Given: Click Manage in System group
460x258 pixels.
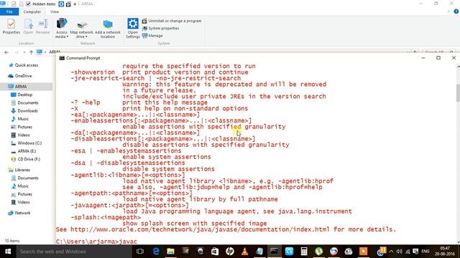Looking at the screenshot, I should [x=152, y=35].
